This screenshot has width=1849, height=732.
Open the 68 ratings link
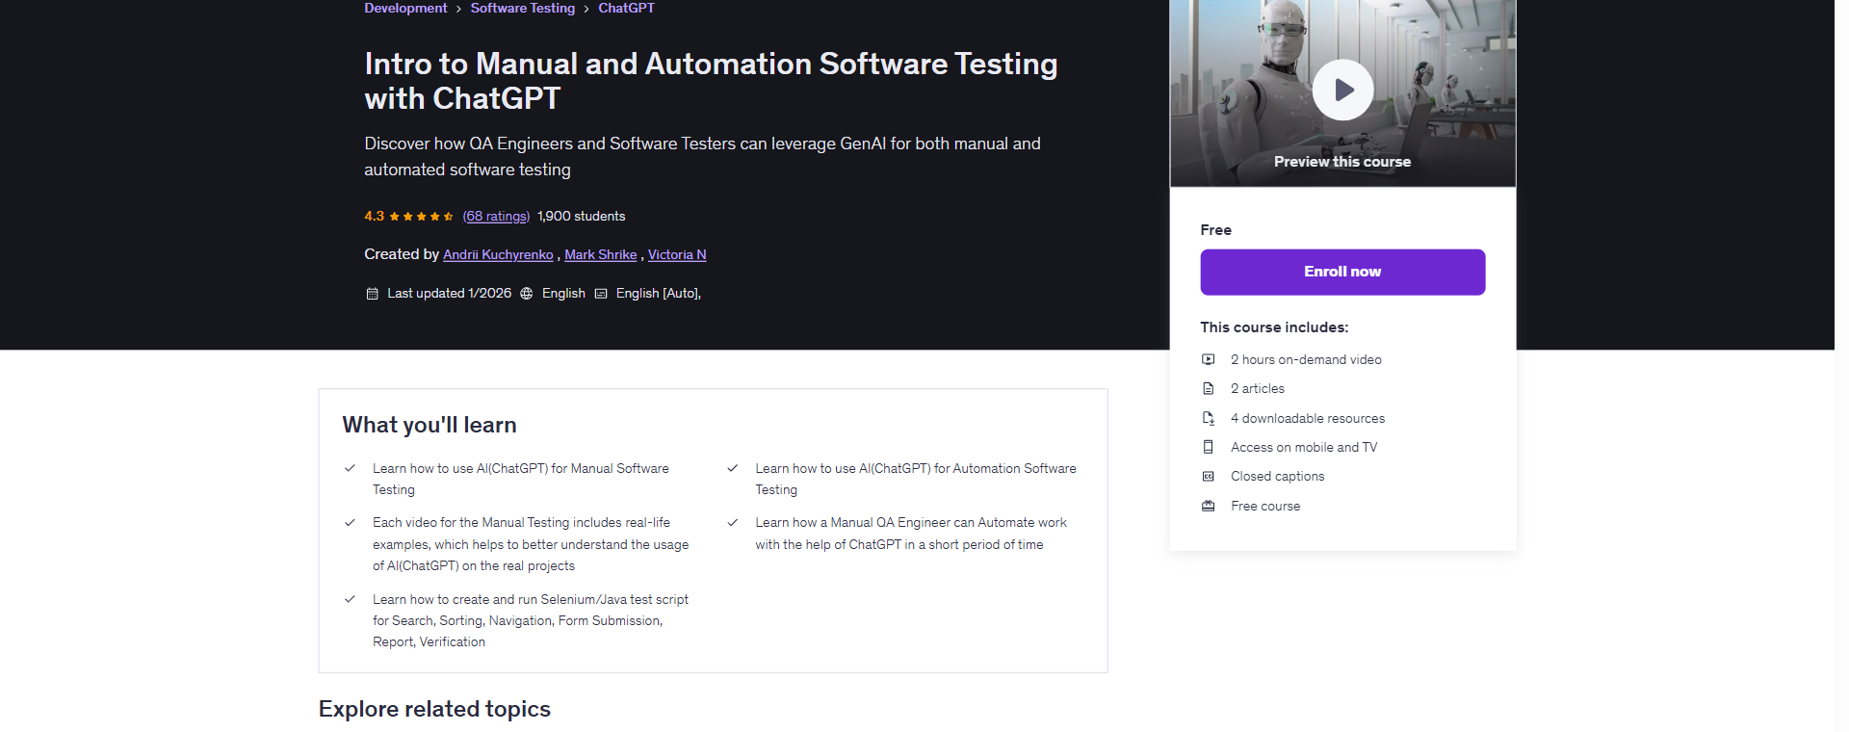[496, 216]
